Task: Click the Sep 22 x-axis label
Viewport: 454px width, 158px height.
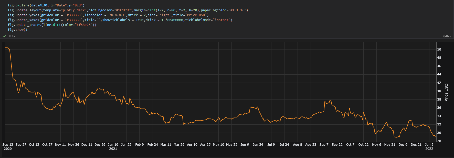Action: click(337, 145)
